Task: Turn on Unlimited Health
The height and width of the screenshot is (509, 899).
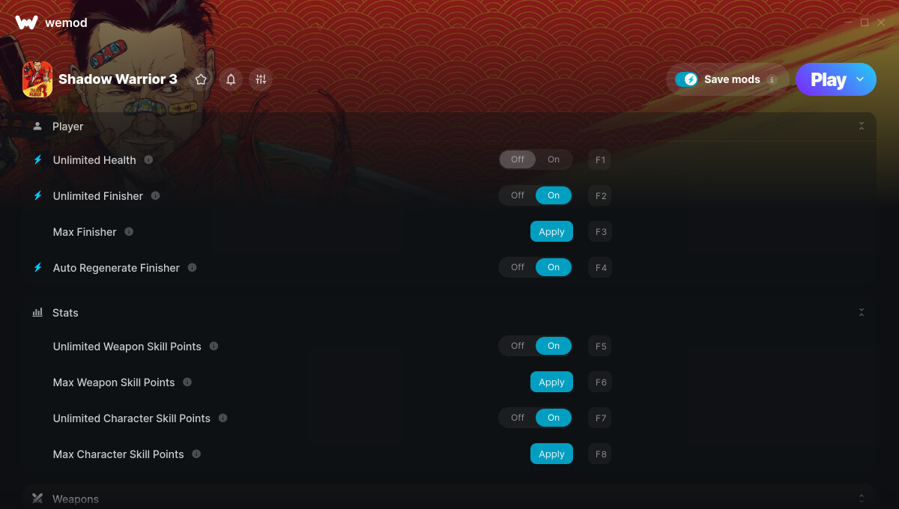Action: (554, 159)
